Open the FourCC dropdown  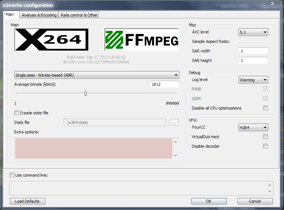coord(253,128)
